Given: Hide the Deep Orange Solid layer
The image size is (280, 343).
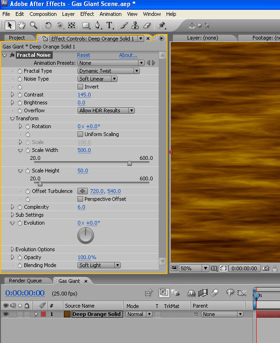Looking at the screenshot, I should point(6,315).
